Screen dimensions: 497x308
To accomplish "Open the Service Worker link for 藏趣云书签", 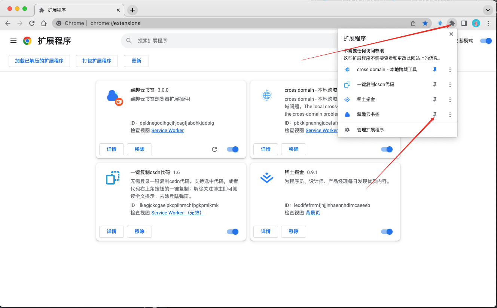I will 167,131.
